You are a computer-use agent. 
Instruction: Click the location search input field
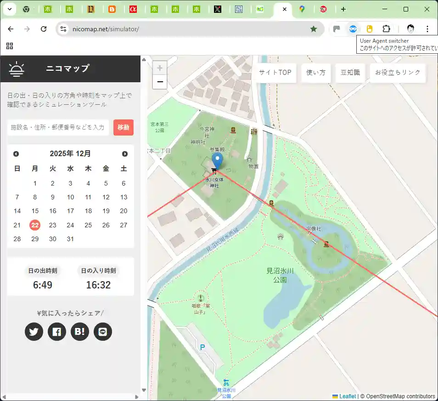click(x=58, y=127)
